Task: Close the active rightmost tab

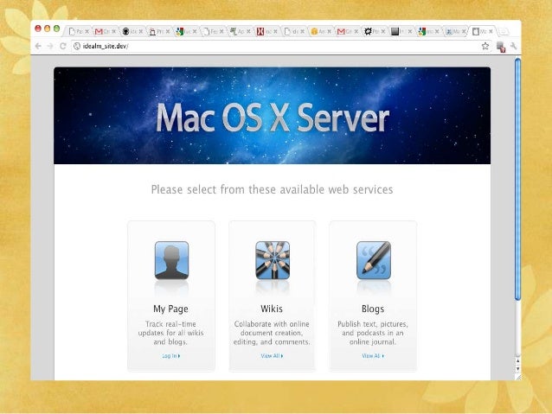Action: (491, 32)
